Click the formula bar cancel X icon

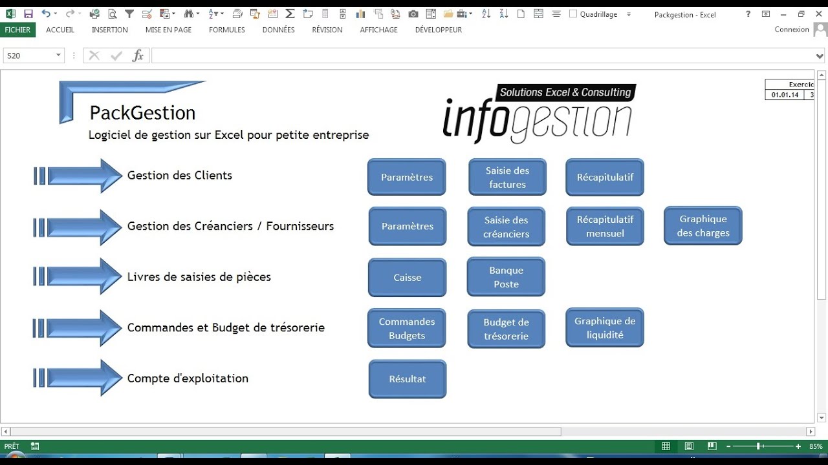pos(94,56)
